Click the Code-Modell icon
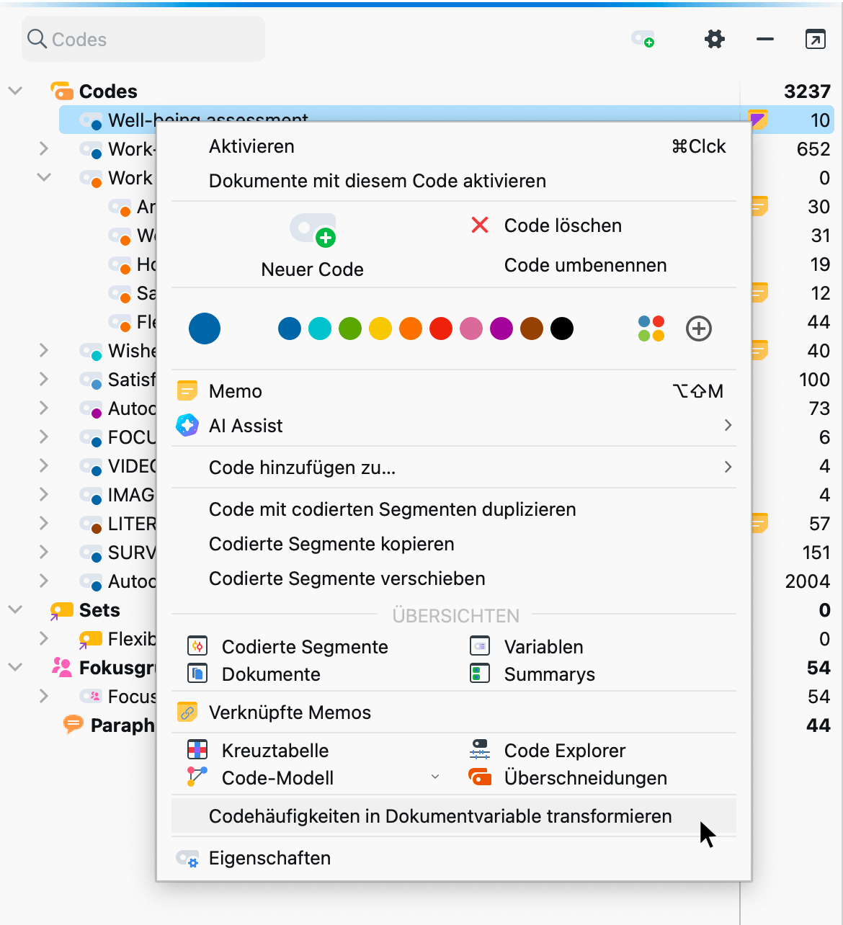 pos(197,777)
